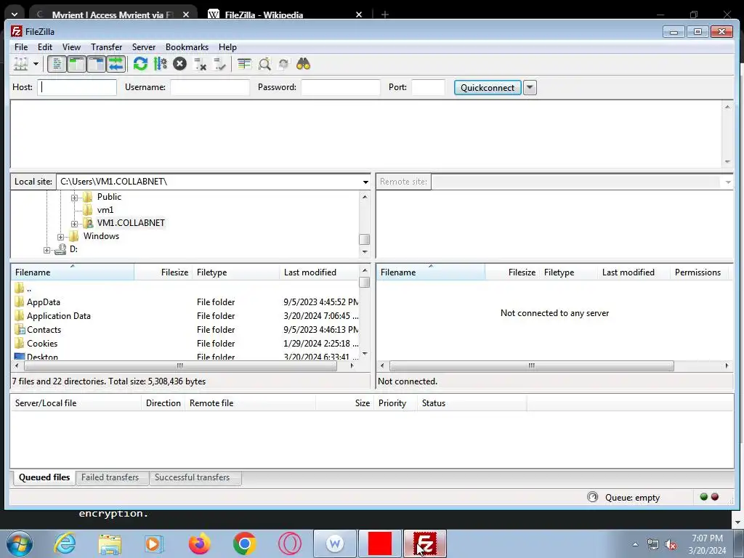Viewport: 744px width, 558px height.
Task: Sort local list by Filetype column
Action: tap(236, 272)
